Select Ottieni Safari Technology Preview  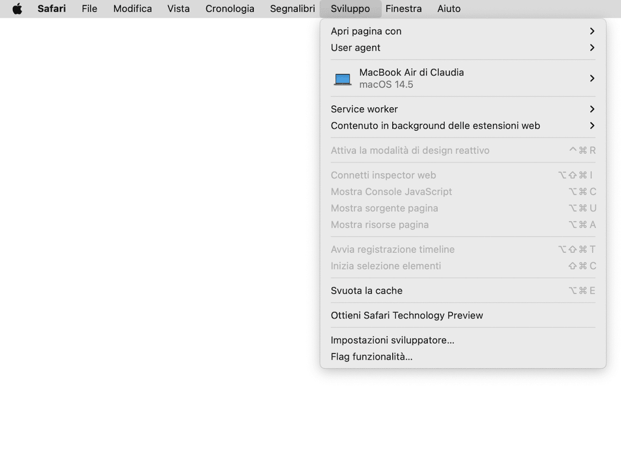[x=463, y=316]
